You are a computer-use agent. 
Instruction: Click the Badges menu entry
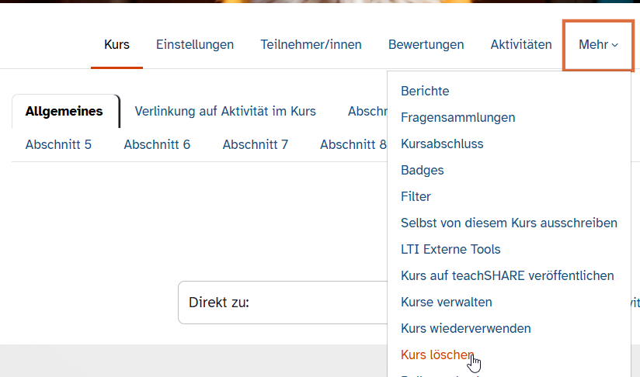click(x=422, y=171)
